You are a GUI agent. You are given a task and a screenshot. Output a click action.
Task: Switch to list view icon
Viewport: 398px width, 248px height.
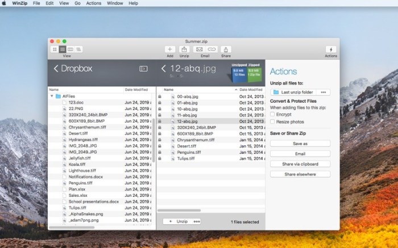click(x=63, y=49)
